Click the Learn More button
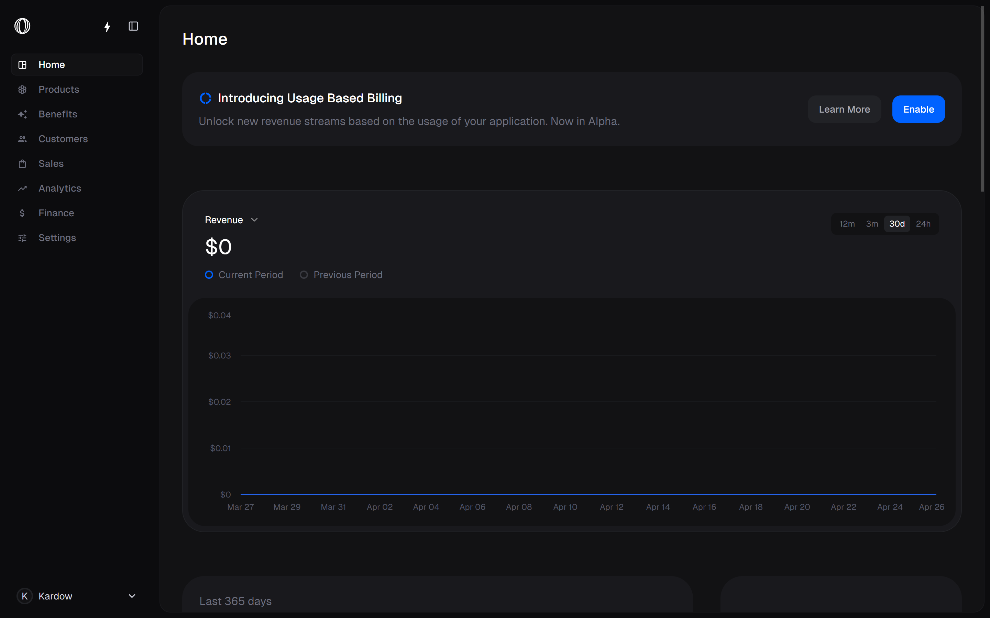The image size is (990, 618). coord(844,110)
